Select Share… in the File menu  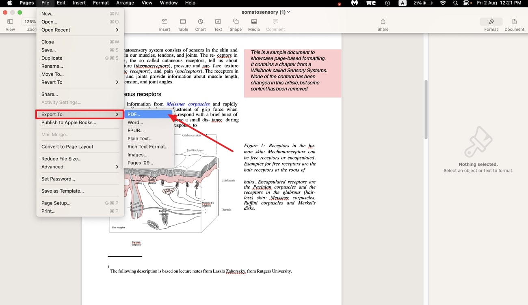[80, 95]
